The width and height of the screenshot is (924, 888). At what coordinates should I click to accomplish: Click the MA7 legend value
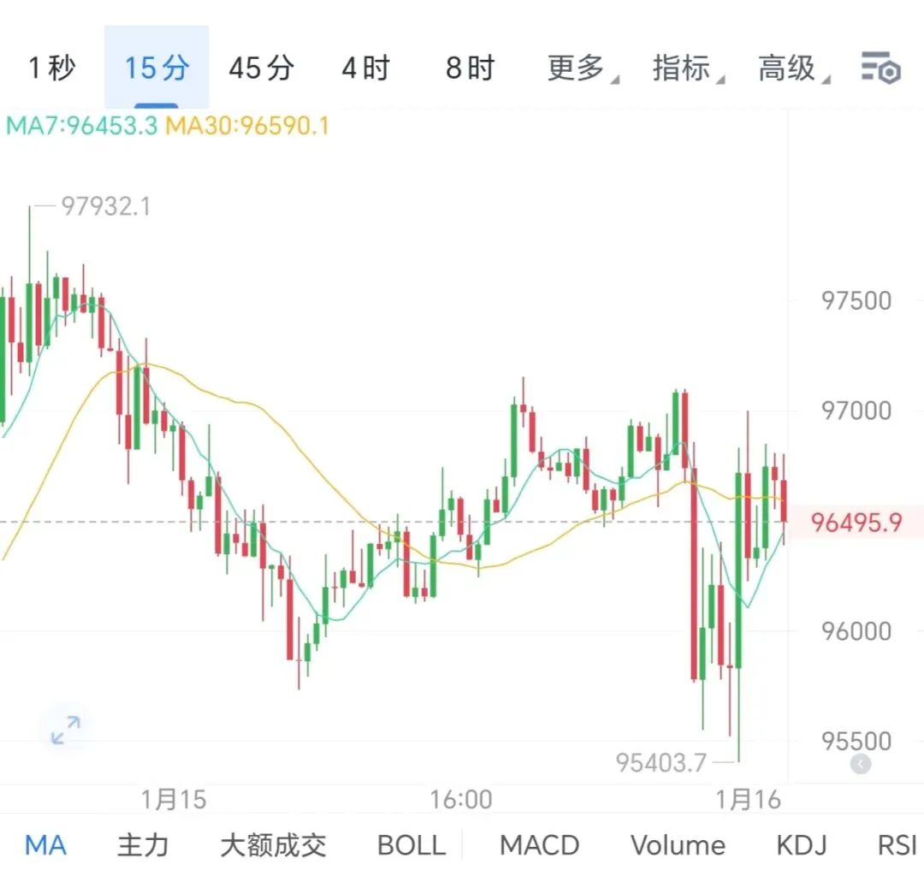(x=81, y=127)
